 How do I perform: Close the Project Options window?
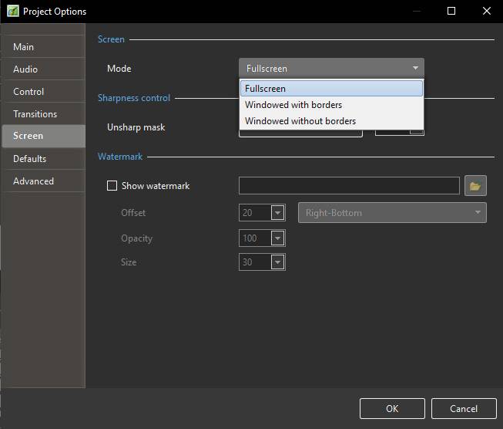[x=487, y=12]
